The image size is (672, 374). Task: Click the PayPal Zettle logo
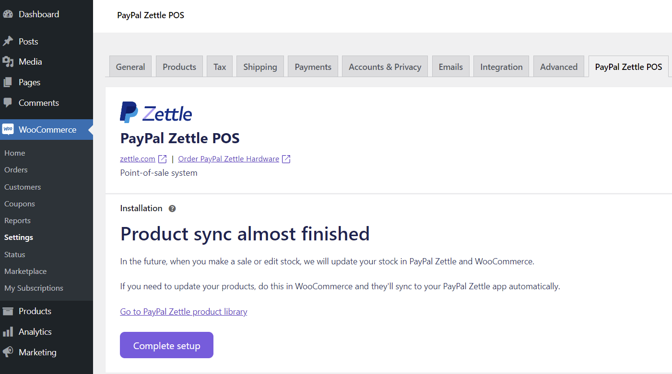click(156, 112)
